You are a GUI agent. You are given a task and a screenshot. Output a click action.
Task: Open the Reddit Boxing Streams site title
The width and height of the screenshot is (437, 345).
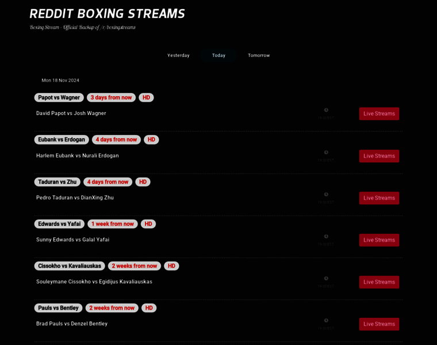(107, 14)
